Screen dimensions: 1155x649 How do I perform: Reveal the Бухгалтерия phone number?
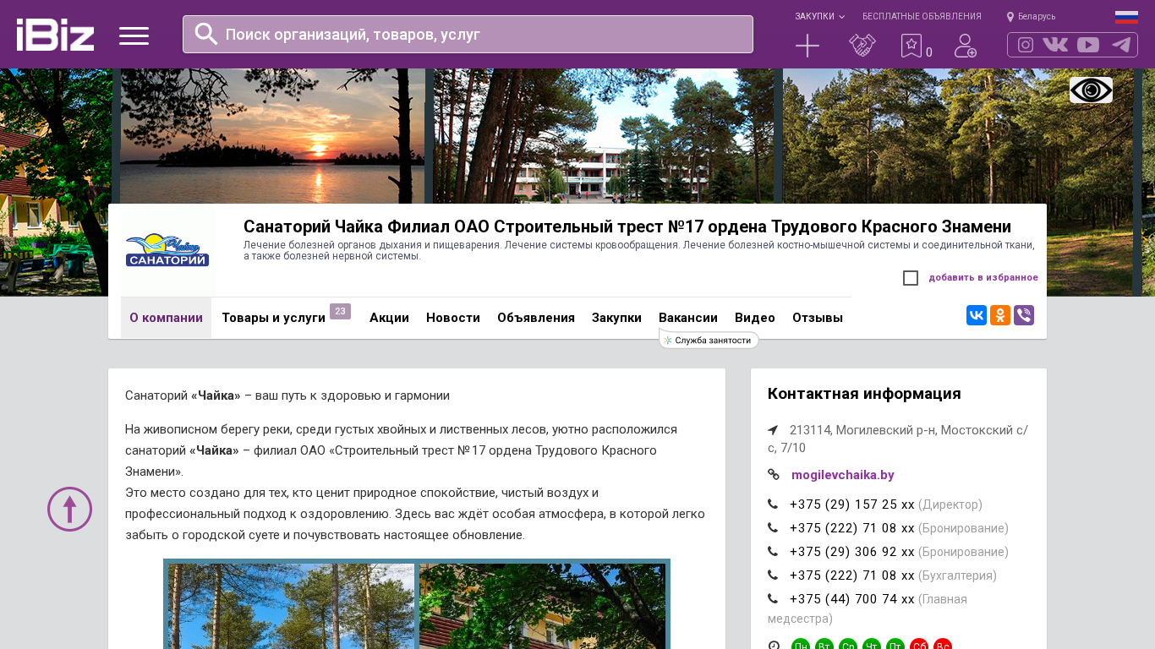852,575
